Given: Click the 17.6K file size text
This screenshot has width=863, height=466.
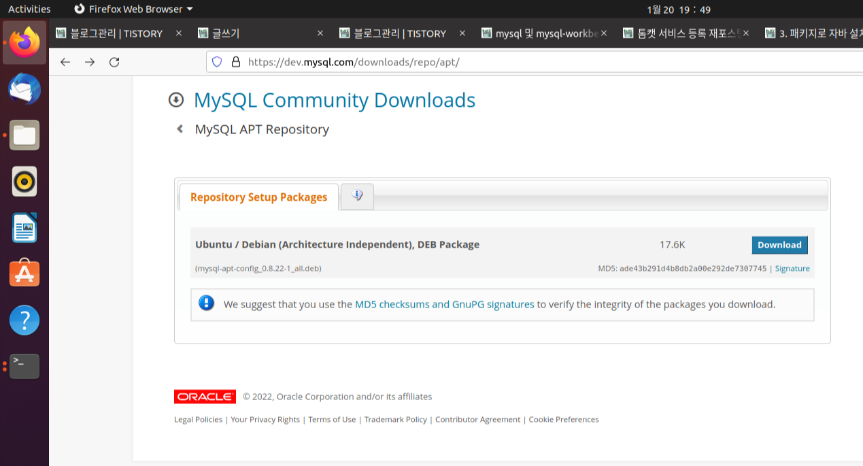Looking at the screenshot, I should click(x=673, y=245).
